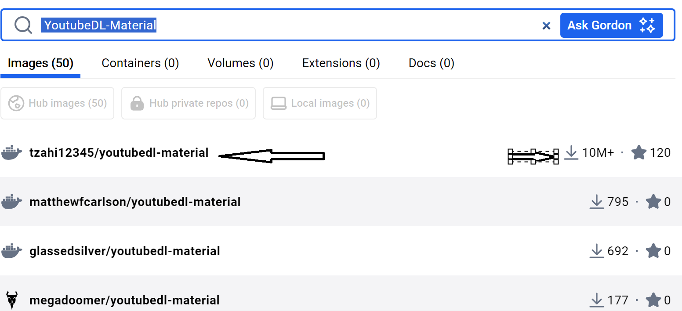Click the search magnifier icon
This screenshot has width=682, height=311.
(23, 25)
